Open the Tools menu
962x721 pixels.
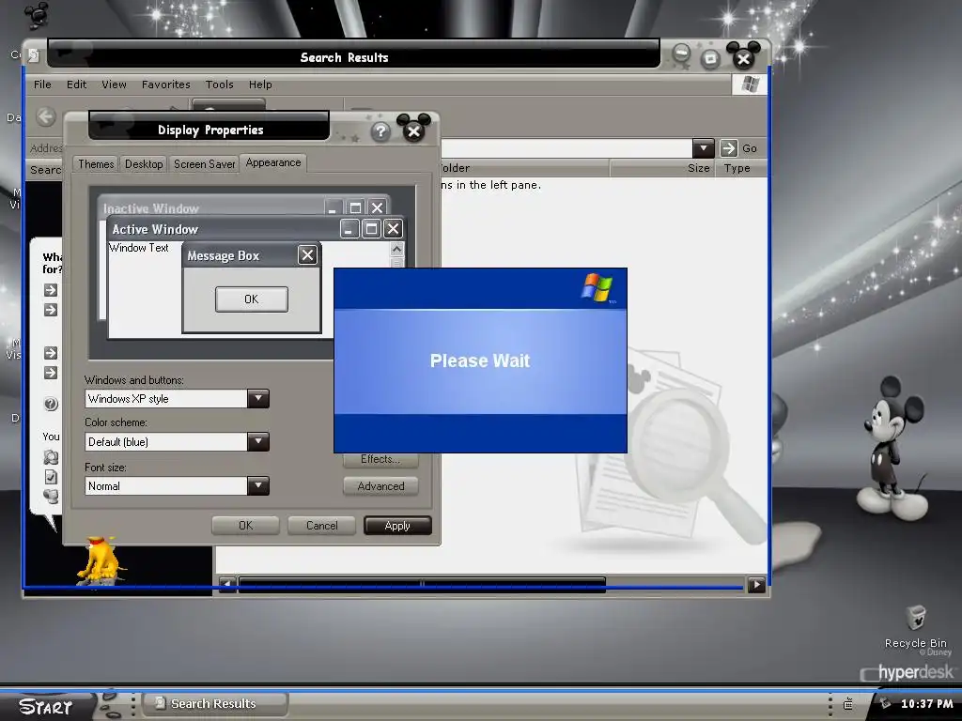tap(220, 84)
